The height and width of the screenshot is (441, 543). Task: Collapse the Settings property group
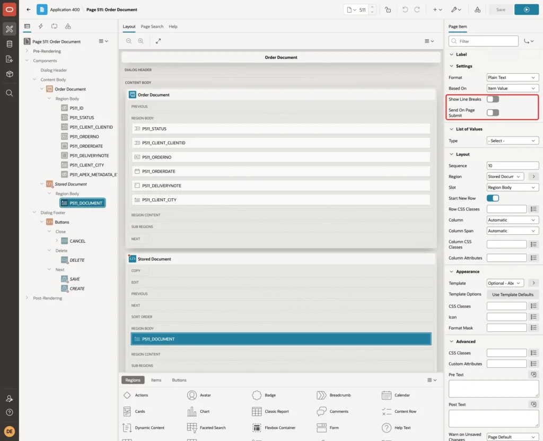451,66
